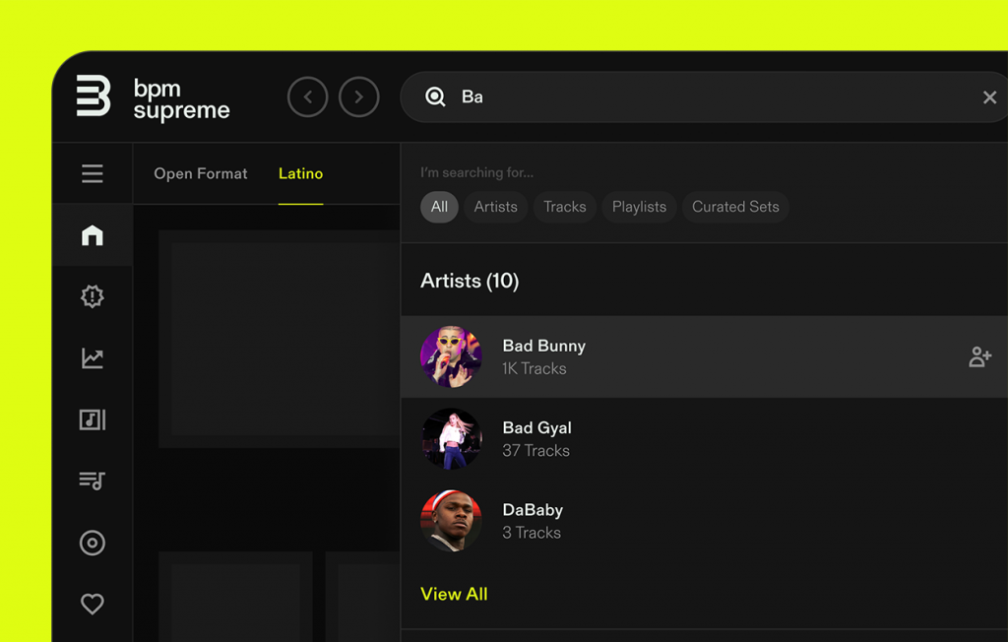Filter search results by Tracks
Image resolution: width=1008 pixels, height=642 pixels.
click(x=565, y=207)
